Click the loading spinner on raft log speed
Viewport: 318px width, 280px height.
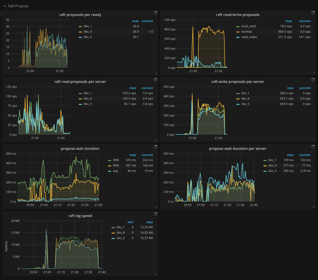(x=155, y=214)
